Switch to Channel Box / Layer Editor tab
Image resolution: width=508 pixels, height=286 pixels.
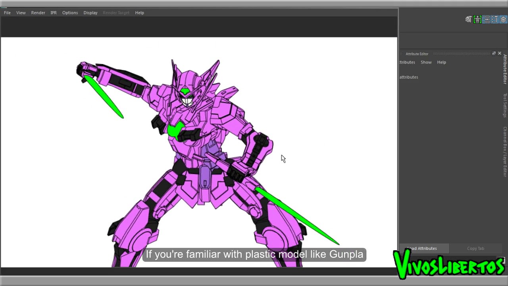point(505,151)
